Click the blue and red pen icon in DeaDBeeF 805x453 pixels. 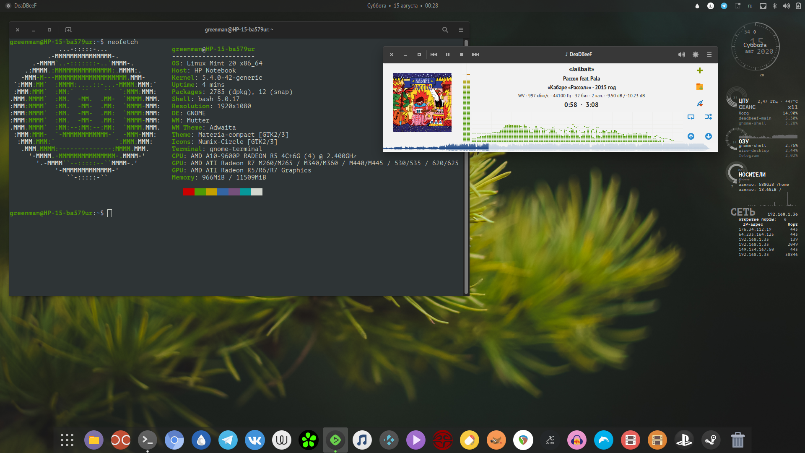point(700,103)
